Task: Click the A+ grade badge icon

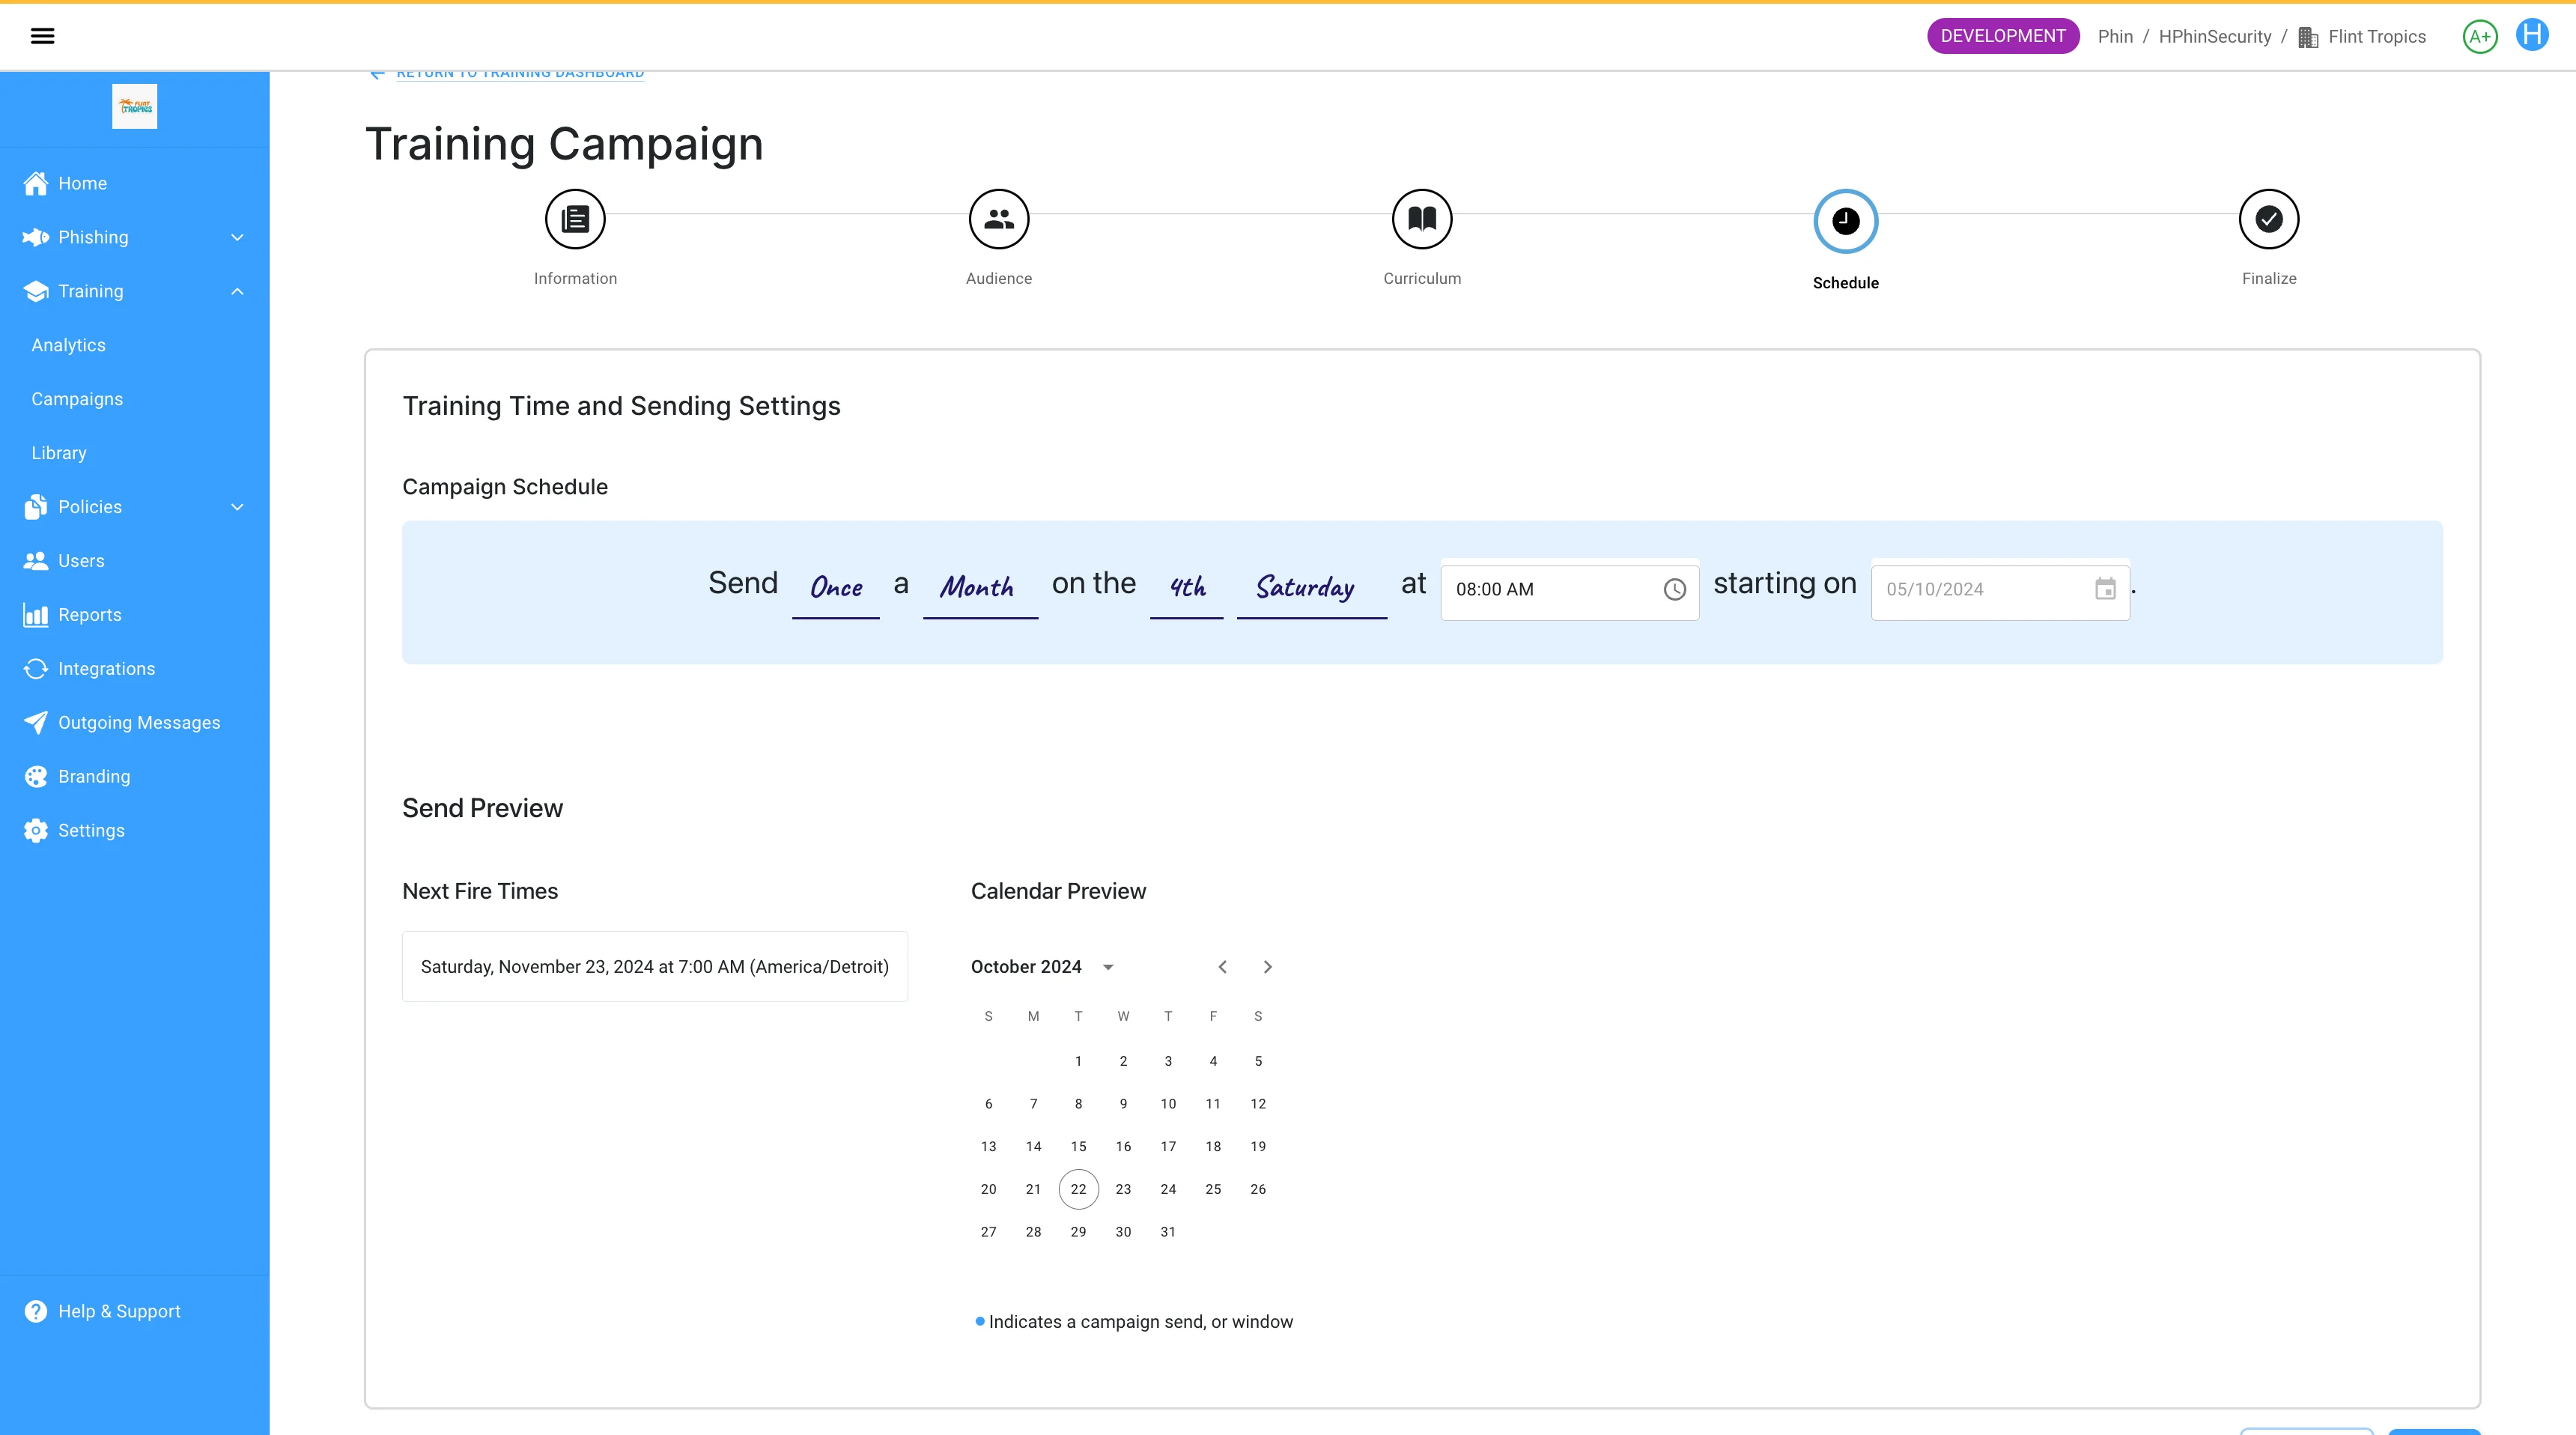Action: tap(2479, 37)
